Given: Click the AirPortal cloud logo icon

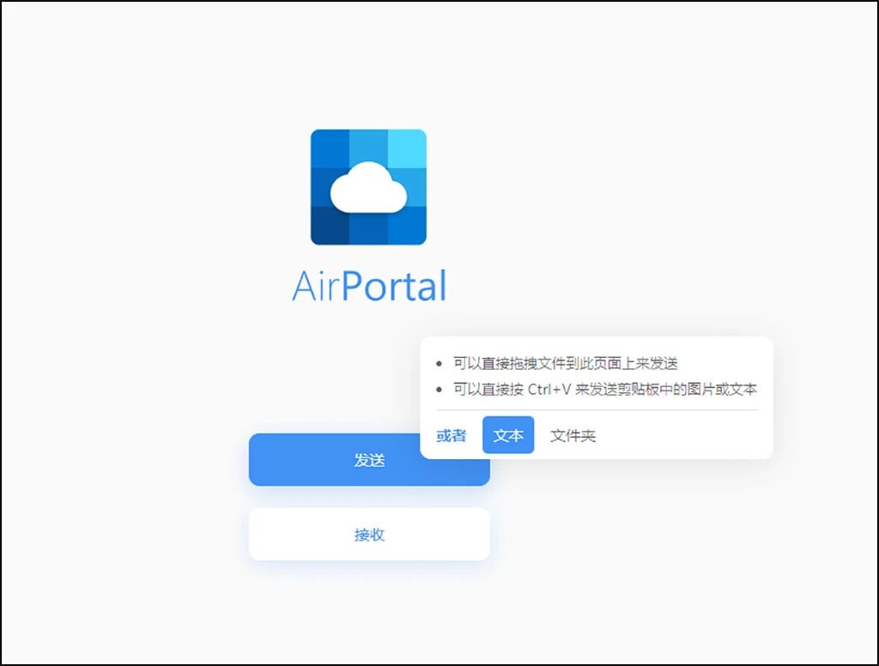Looking at the screenshot, I should pyautogui.click(x=369, y=187).
